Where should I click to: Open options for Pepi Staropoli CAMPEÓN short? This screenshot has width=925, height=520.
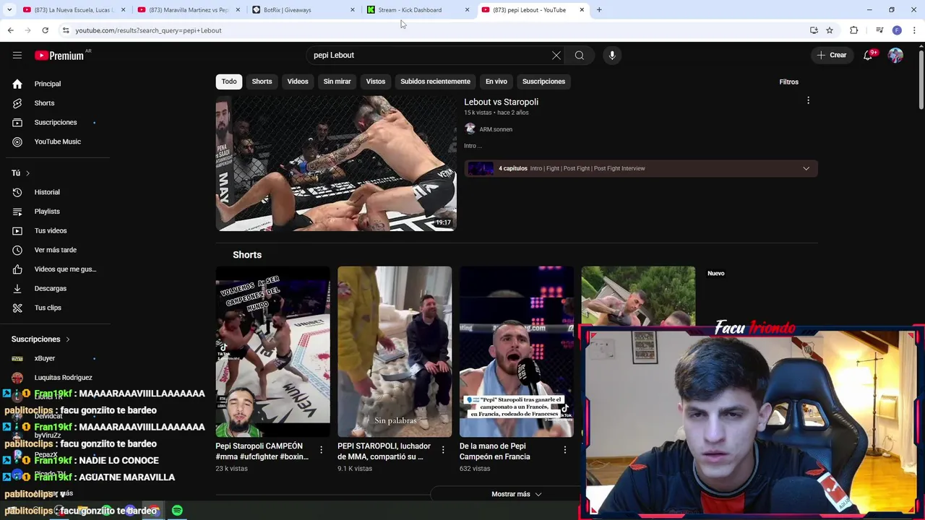click(321, 450)
